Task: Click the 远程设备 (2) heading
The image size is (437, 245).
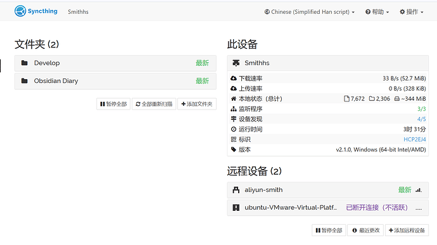Action: click(x=255, y=171)
